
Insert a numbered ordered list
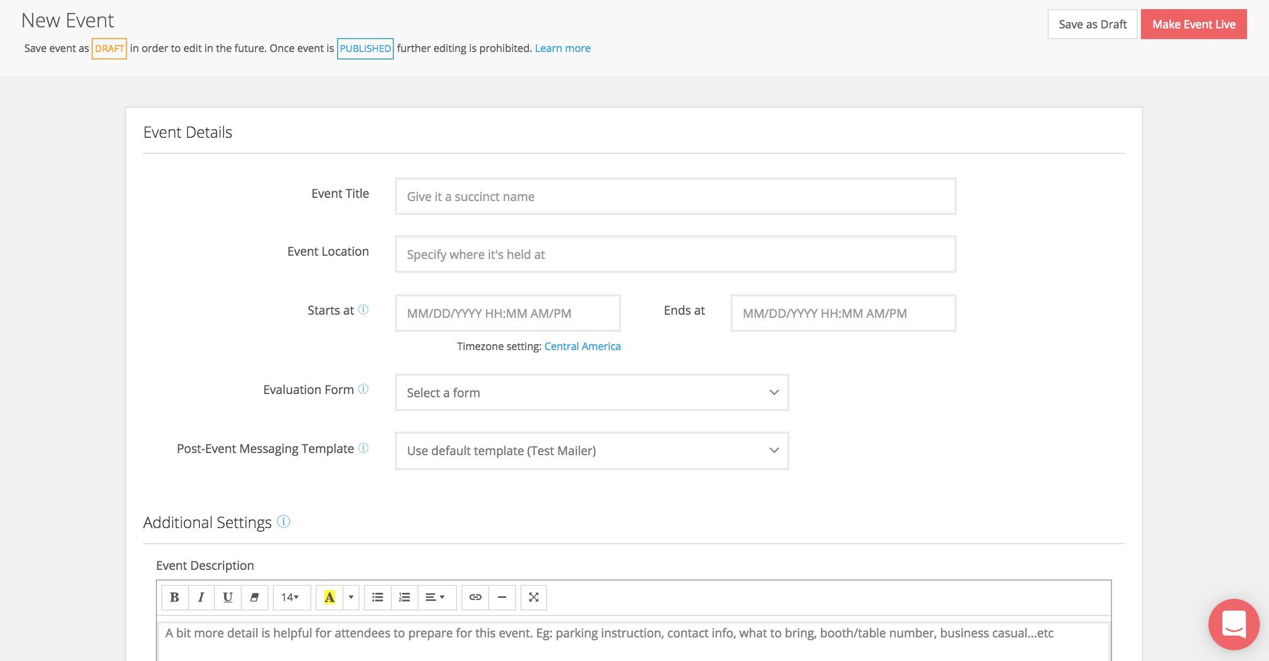click(x=405, y=597)
